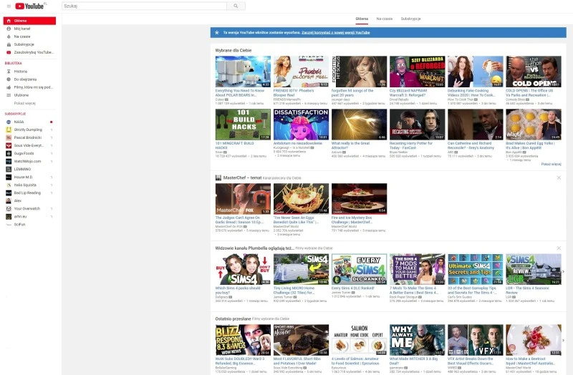The height and width of the screenshot is (375, 573).
Task: Open NASA channel subscription
Action: [29, 122]
